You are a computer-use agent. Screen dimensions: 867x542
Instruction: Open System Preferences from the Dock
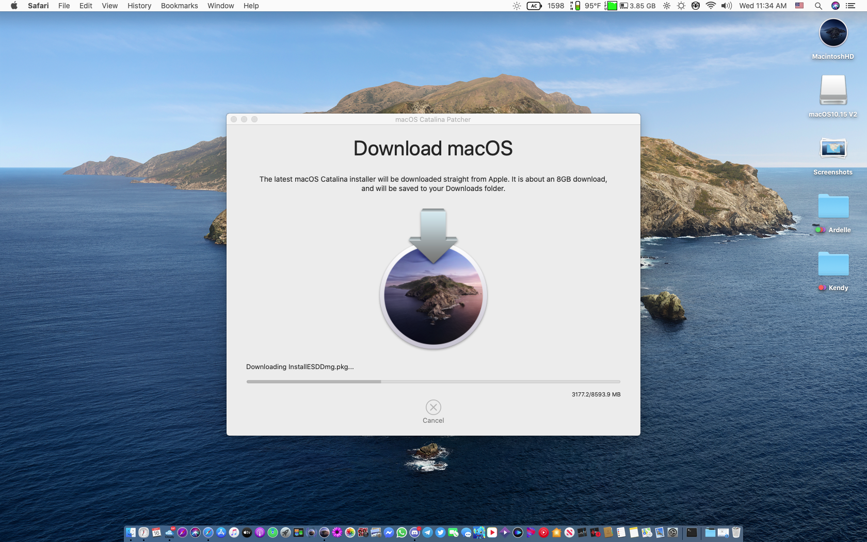(x=672, y=533)
